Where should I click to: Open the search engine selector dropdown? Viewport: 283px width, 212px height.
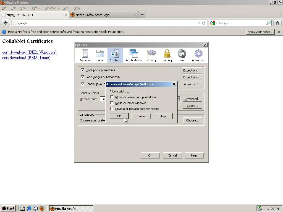point(214,23)
